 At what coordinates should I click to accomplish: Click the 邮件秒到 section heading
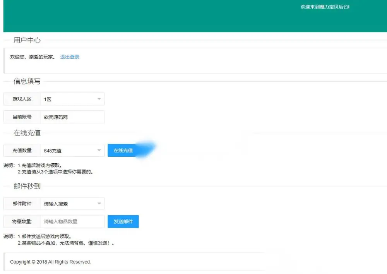point(27,186)
